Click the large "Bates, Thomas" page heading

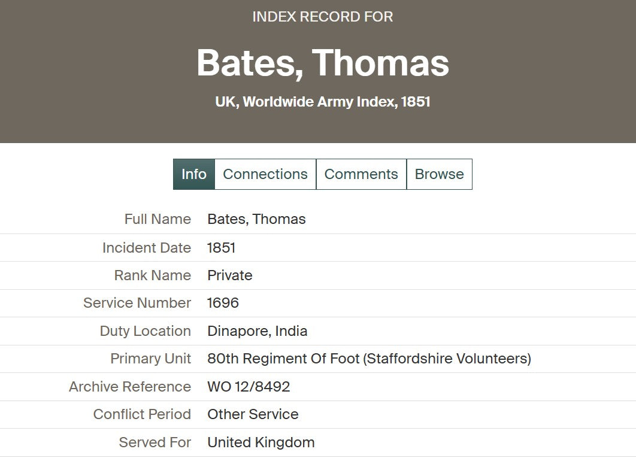tap(323, 63)
